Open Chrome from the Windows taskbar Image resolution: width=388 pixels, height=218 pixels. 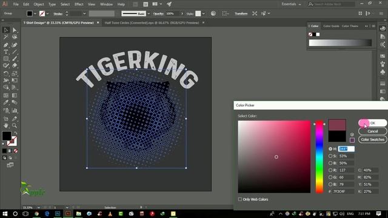tap(36, 214)
